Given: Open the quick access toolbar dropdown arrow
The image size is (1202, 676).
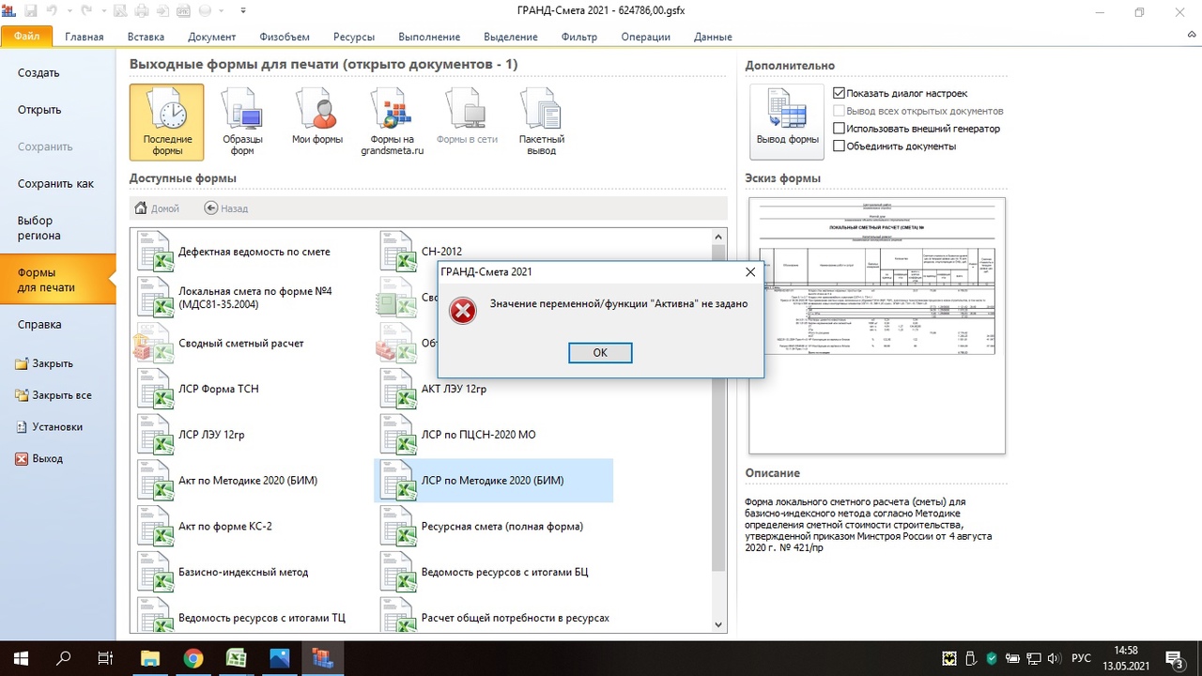Looking at the screenshot, I should (x=243, y=11).
